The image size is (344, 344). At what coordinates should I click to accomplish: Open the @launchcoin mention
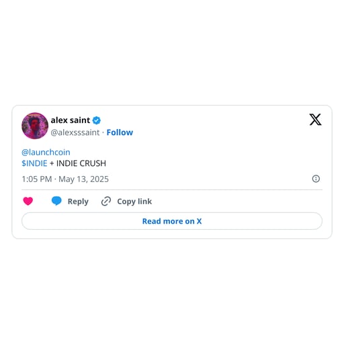click(46, 153)
